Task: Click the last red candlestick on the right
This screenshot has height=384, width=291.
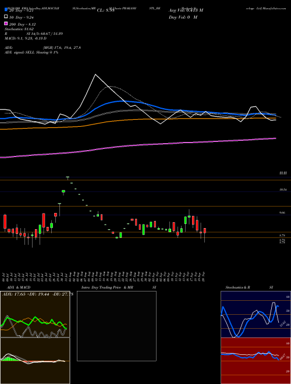Action: 204,230
